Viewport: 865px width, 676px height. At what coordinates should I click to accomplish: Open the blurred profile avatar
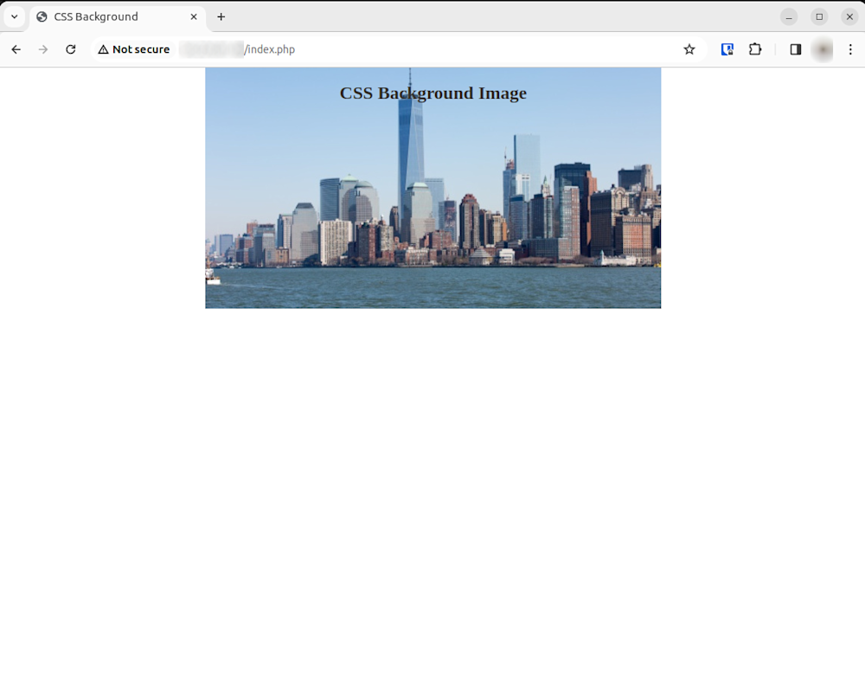[x=823, y=49]
